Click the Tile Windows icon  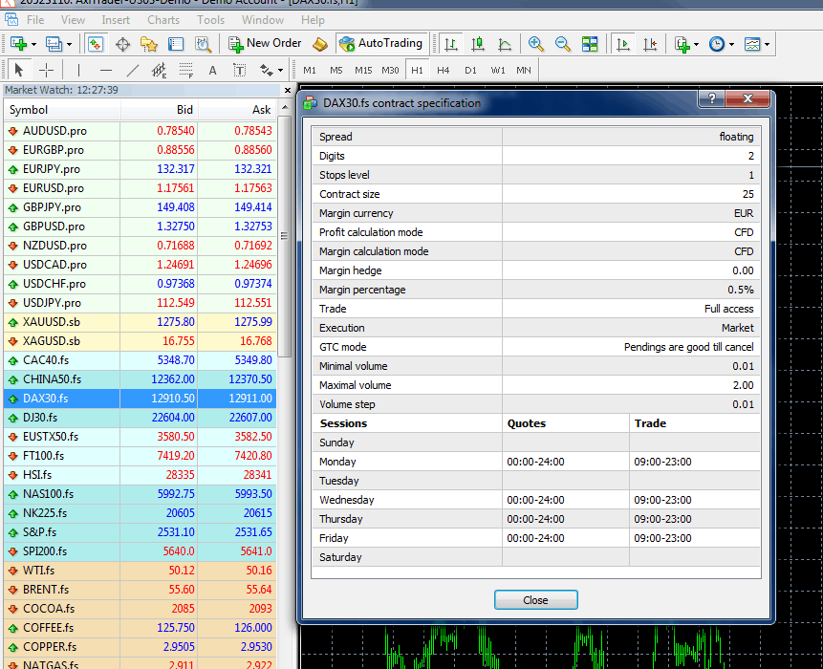(x=590, y=44)
